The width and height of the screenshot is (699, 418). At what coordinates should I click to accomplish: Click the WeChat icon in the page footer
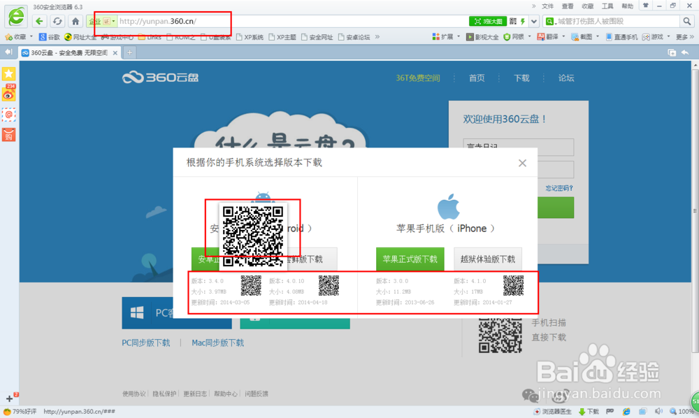(531, 395)
